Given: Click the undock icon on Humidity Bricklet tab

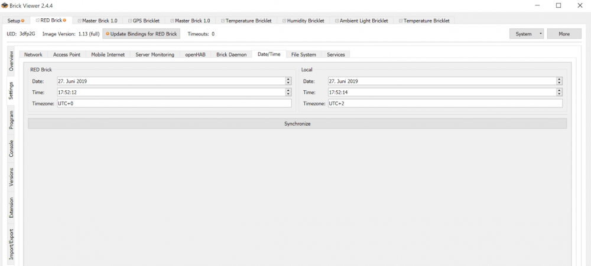Looking at the screenshot, I should (x=284, y=21).
